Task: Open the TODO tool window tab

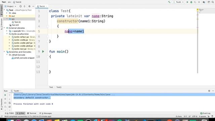Action: coord(9,113)
